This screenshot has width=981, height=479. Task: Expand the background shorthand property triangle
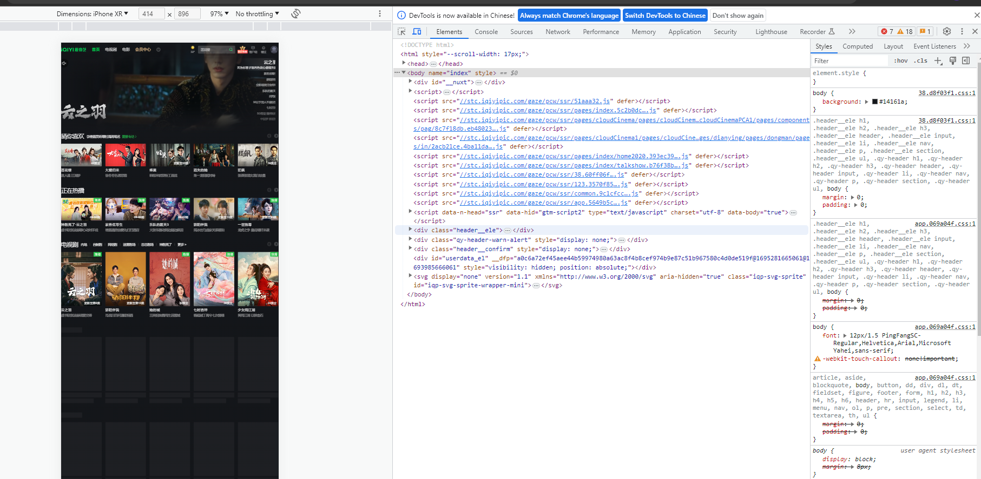pyautogui.click(x=866, y=102)
